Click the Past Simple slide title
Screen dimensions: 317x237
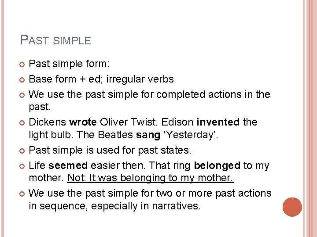pos(55,39)
